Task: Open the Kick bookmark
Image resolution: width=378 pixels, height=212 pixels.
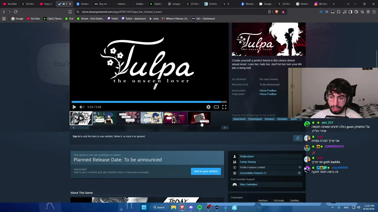Action: pyautogui.click(x=69, y=19)
